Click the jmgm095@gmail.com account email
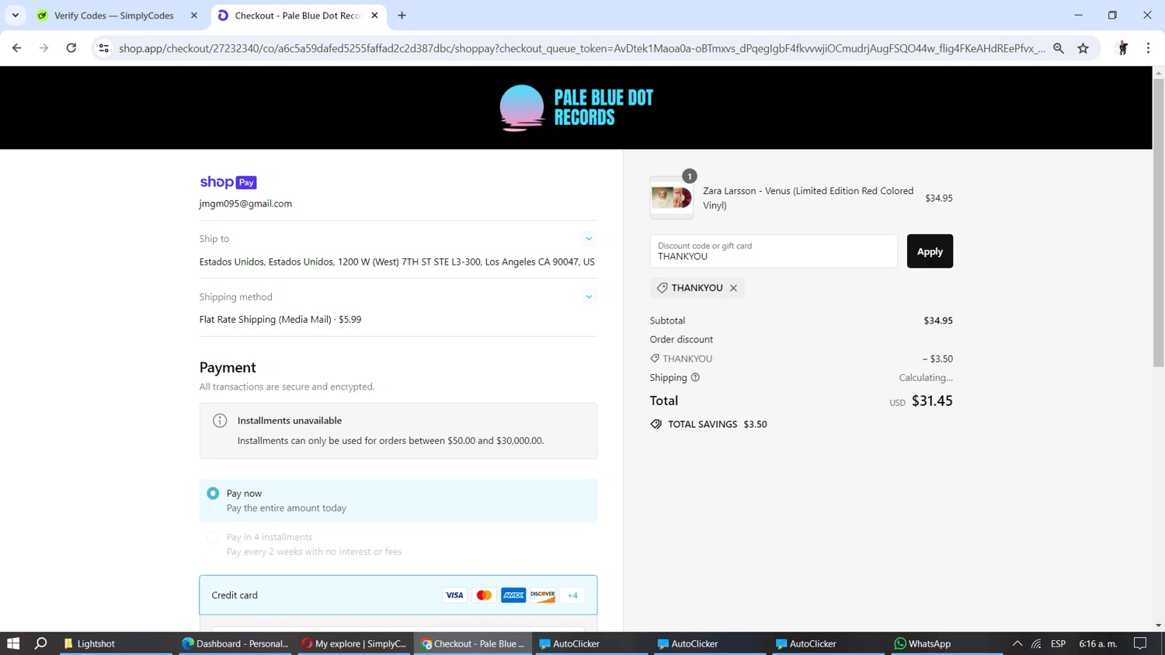Viewport: 1165px width, 655px height. point(245,204)
